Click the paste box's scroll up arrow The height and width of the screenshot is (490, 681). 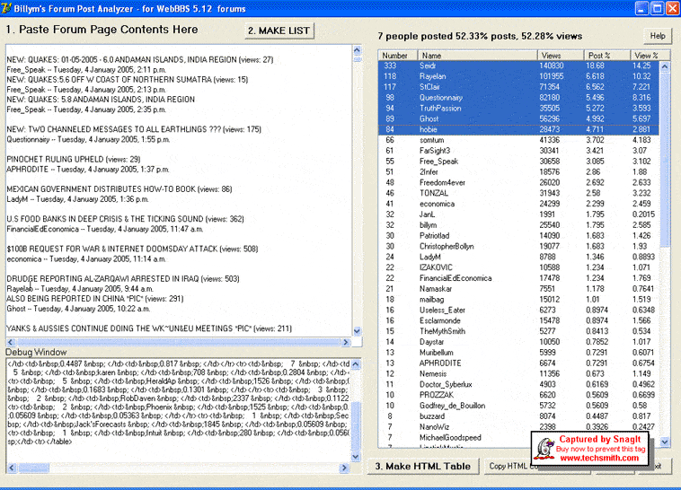(x=357, y=50)
